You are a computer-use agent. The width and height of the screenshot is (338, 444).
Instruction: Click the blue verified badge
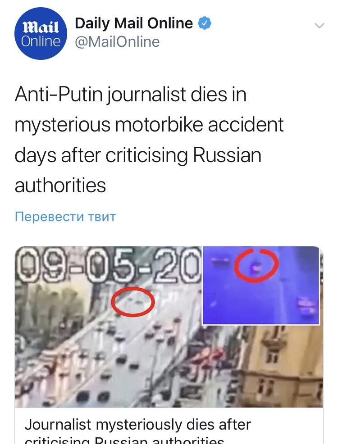[x=204, y=23]
